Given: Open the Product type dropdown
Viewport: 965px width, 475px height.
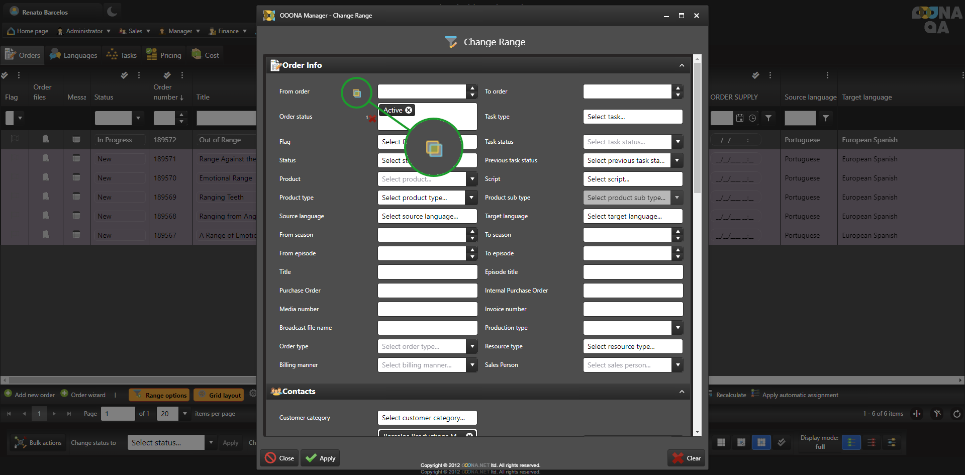Looking at the screenshot, I should (x=471, y=198).
